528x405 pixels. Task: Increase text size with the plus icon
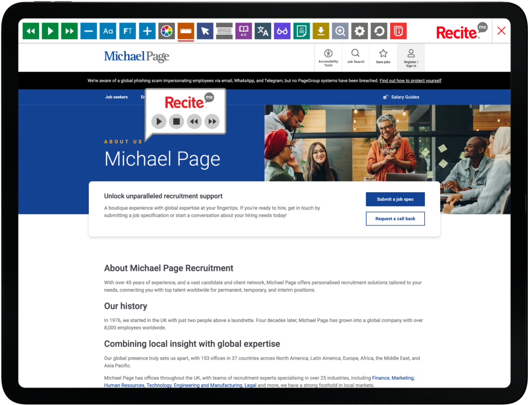pos(147,31)
